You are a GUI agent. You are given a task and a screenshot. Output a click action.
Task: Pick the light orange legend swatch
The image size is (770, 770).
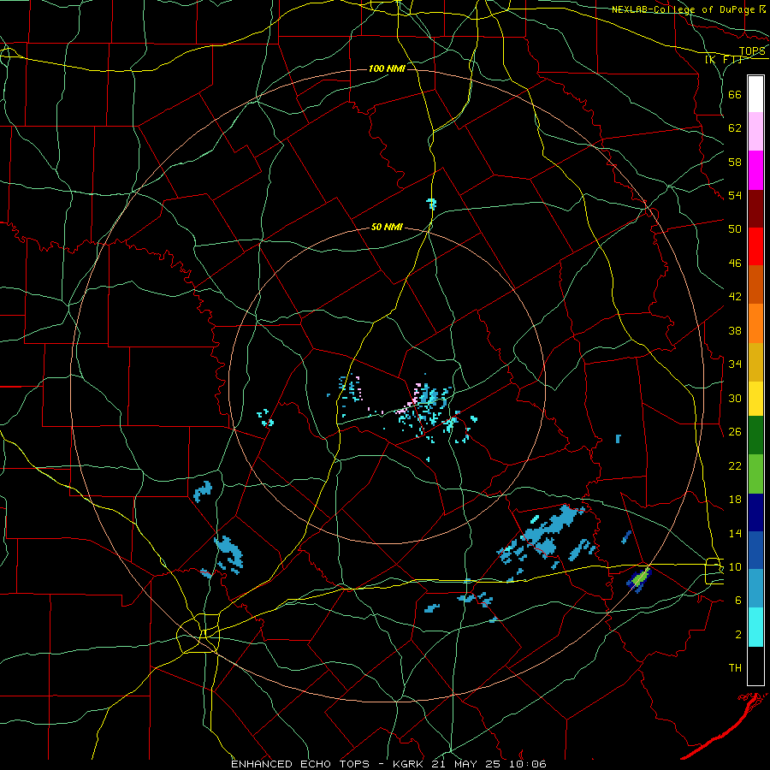[755, 323]
